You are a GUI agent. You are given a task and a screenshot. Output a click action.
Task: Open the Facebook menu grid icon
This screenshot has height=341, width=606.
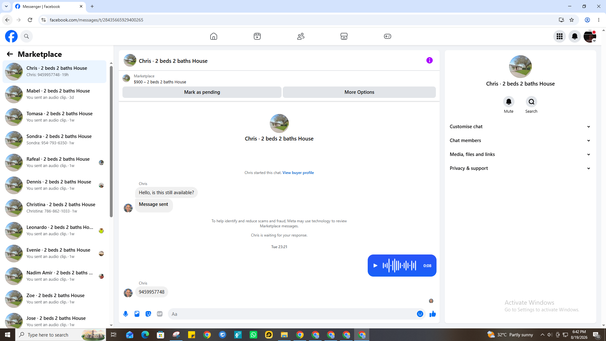[x=560, y=36]
